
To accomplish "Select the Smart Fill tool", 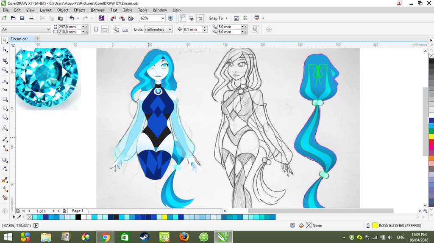I will tap(5, 198).
